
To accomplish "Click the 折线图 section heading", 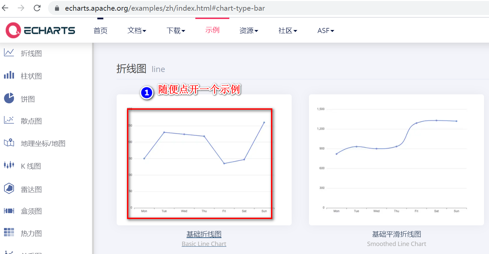I will 131,69.
